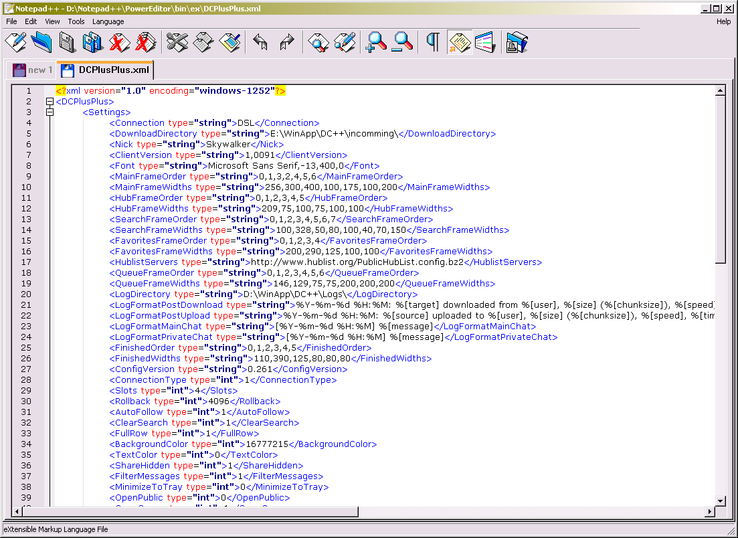Click the Close All documents icon
The width and height of the screenshot is (738, 538).
pos(145,42)
